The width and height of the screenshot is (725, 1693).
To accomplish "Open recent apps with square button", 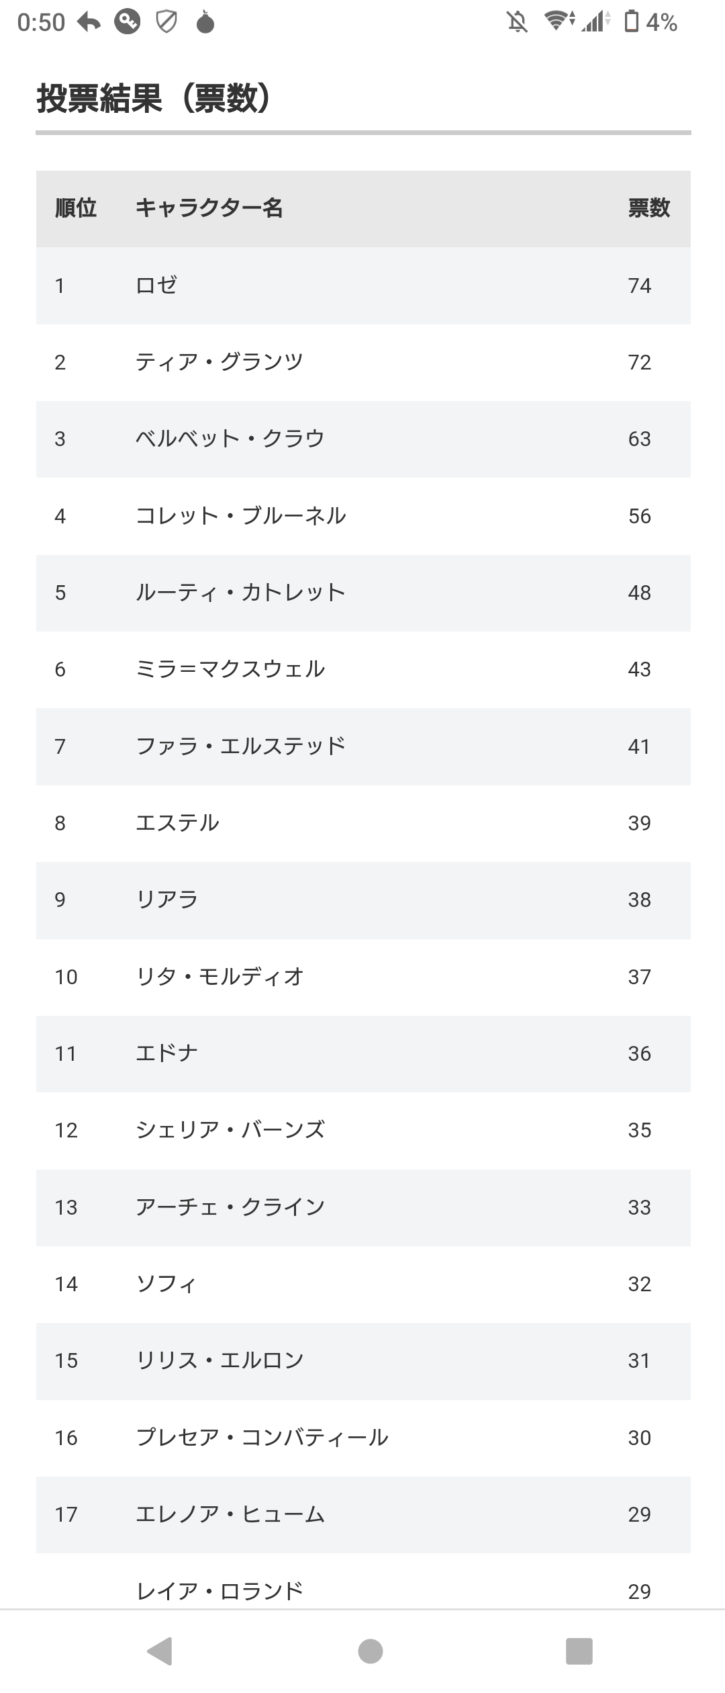I will point(579,1651).
